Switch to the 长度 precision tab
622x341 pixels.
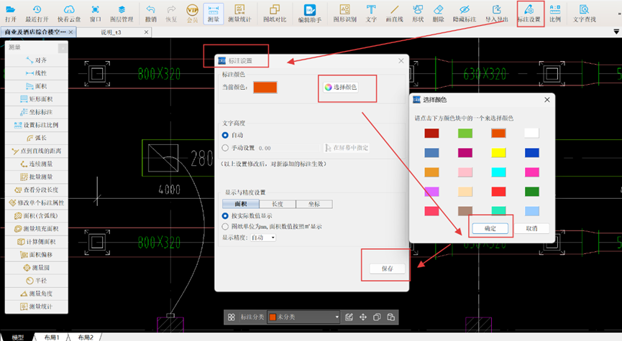pyautogui.click(x=278, y=205)
